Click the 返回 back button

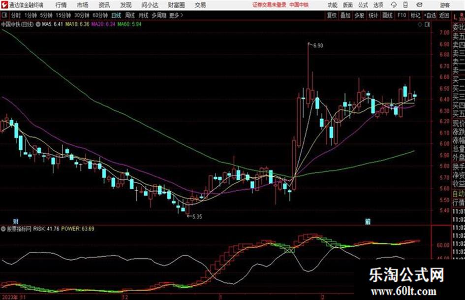[x=444, y=15]
